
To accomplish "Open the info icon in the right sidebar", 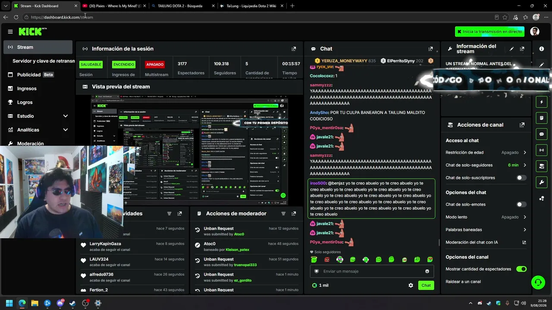I will point(542,49).
